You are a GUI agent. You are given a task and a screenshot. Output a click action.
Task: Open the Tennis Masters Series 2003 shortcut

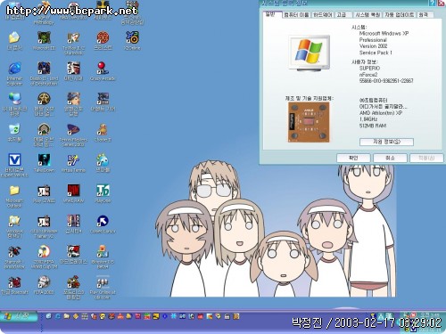click(x=73, y=130)
